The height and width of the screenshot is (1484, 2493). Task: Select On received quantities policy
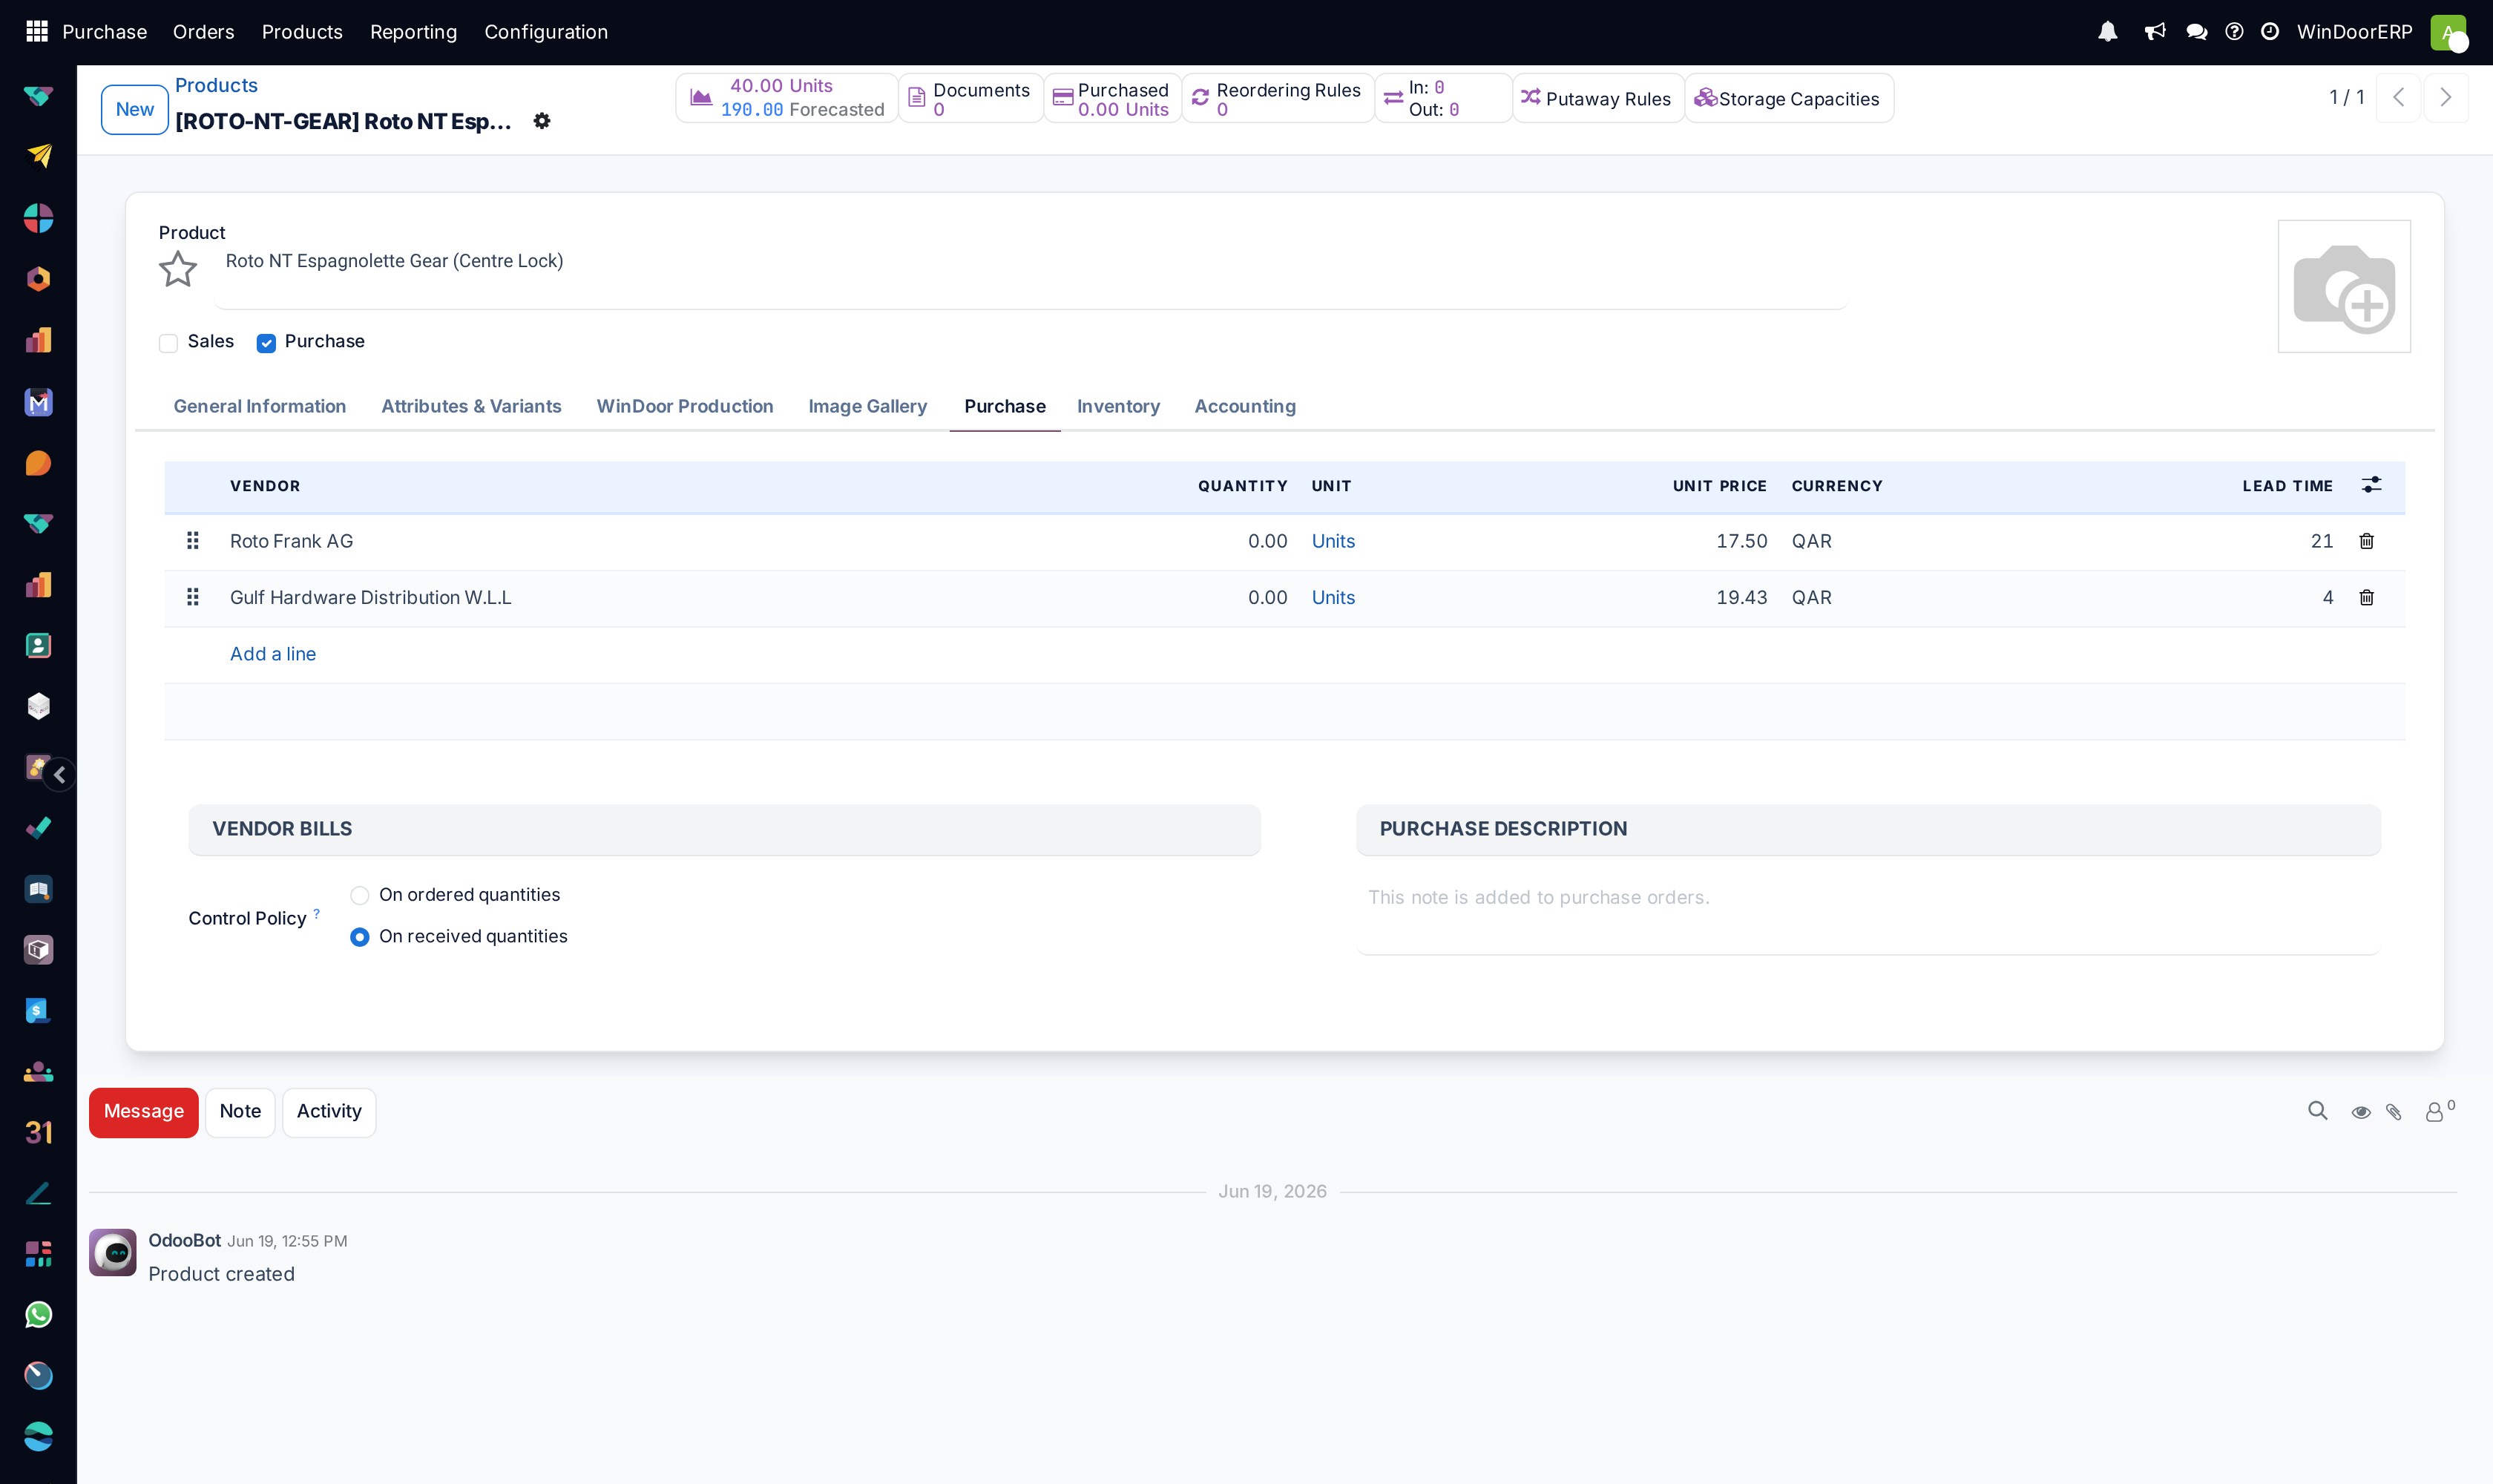coord(360,937)
